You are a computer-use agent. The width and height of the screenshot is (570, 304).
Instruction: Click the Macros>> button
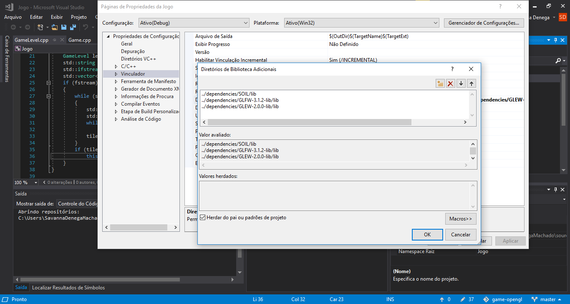pyautogui.click(x=461, y=219)
